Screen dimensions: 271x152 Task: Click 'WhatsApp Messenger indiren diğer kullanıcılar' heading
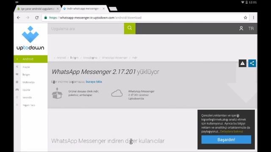click(x=108, y=141)
